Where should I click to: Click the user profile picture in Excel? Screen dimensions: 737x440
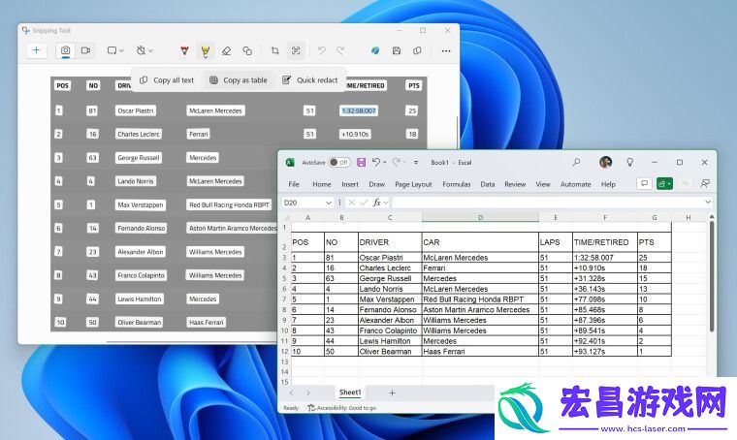click(606, 163)
